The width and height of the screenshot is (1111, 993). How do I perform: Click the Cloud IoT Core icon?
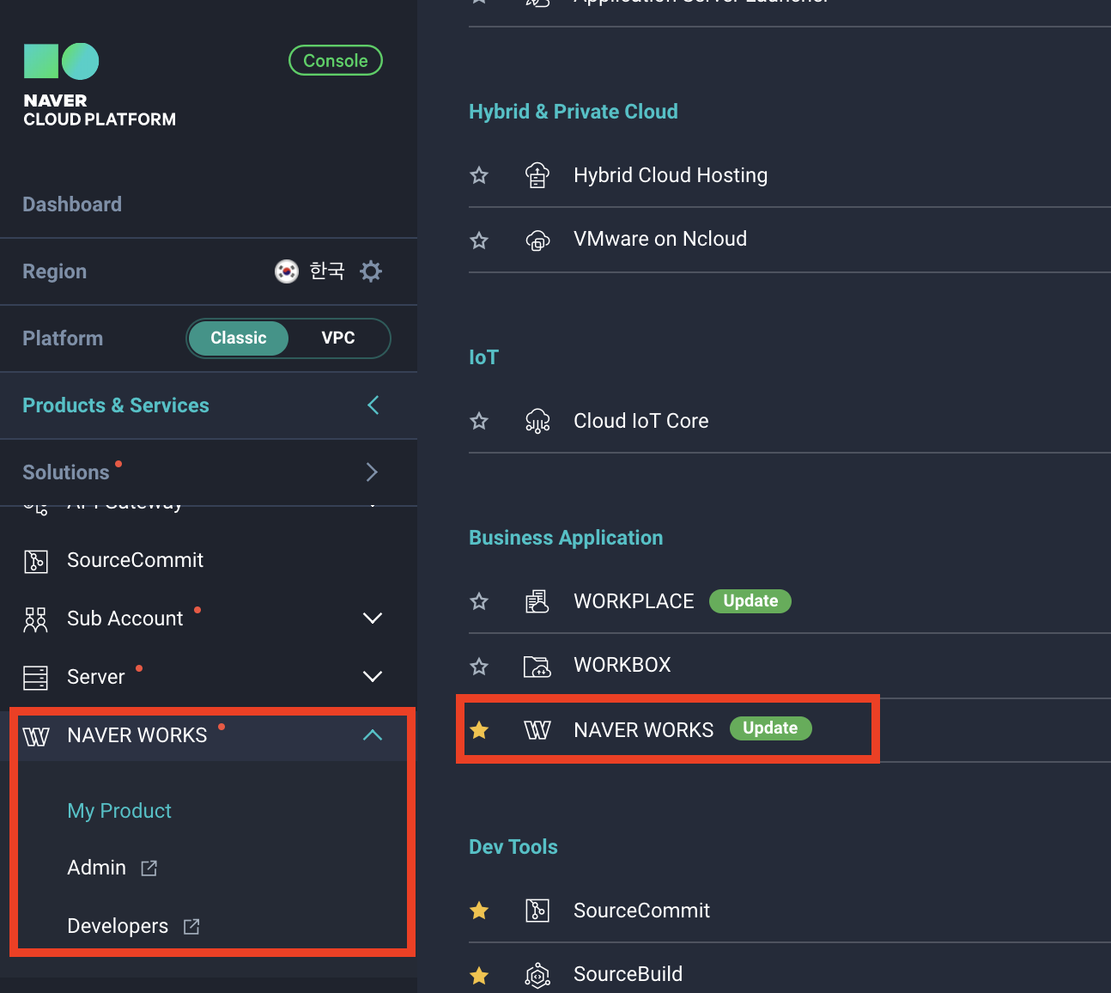537,421
